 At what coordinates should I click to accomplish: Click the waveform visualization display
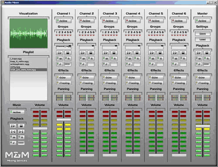coord(28,33)
